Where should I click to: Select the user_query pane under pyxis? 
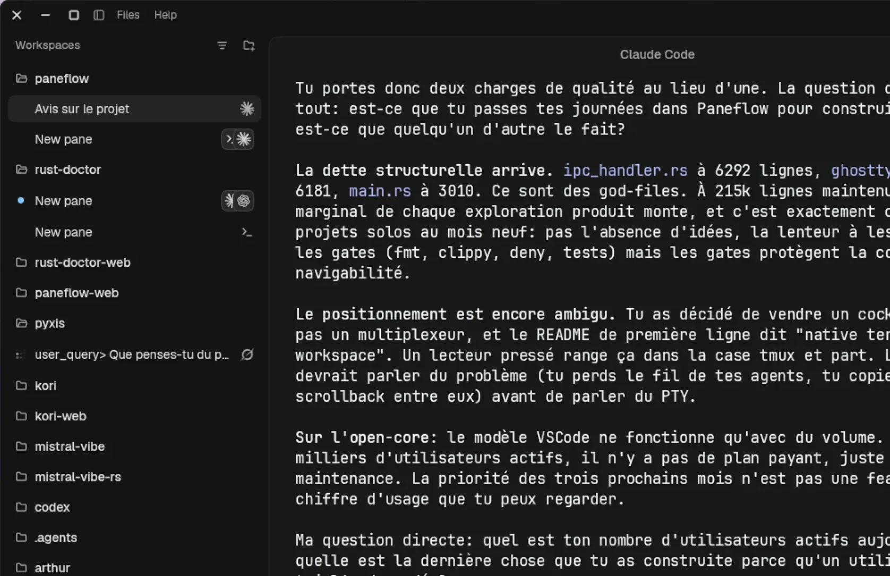pyautogui.click(x=134, y=354)
